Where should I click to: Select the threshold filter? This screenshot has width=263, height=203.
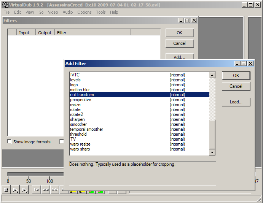[139, 134]
